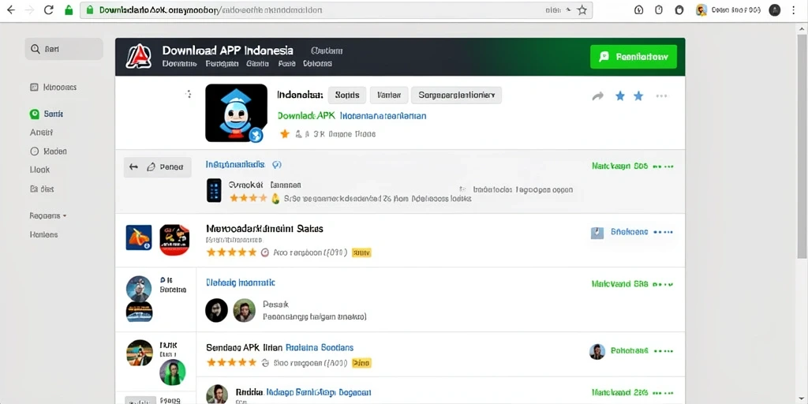Click the second blue star icon
The image size is (808, 404).
point(638,95)
